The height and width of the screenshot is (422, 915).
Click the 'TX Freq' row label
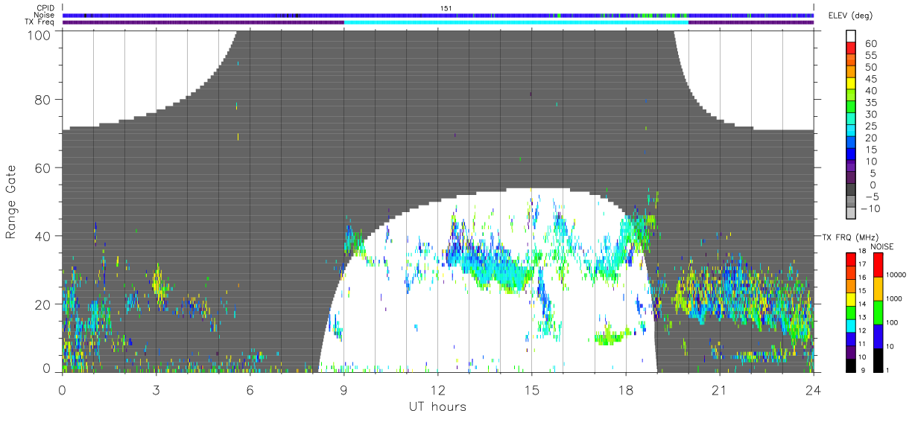coord(39,22)
